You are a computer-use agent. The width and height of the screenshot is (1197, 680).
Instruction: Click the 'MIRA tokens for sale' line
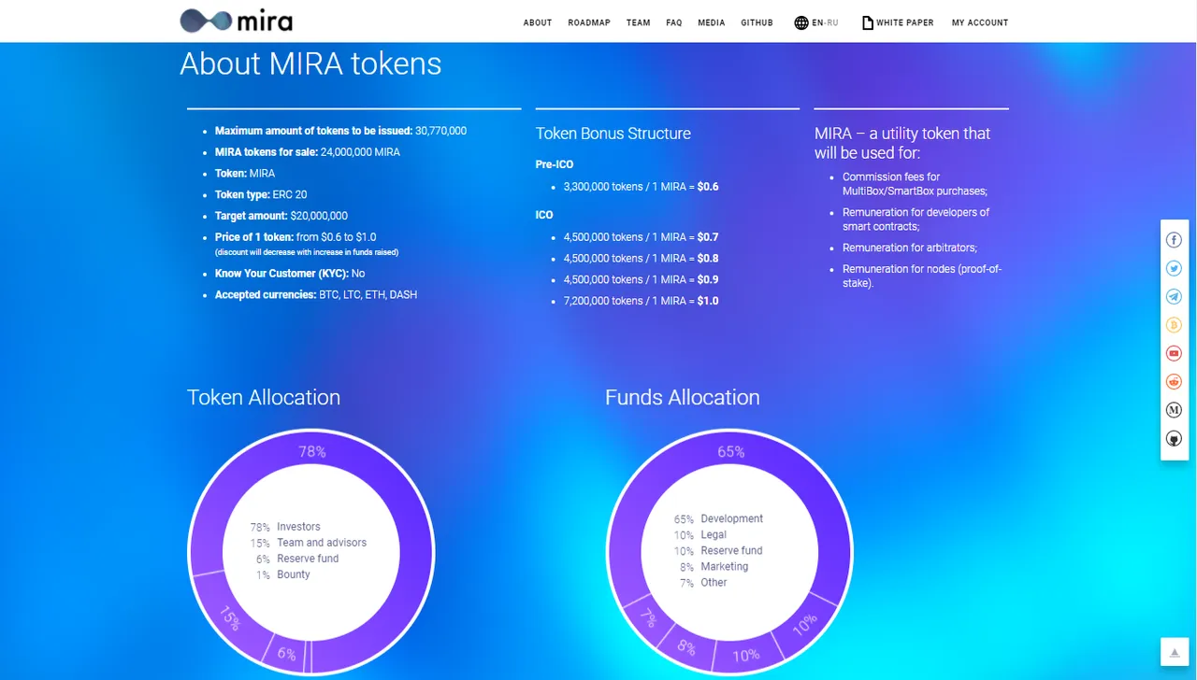pos(308,151)
